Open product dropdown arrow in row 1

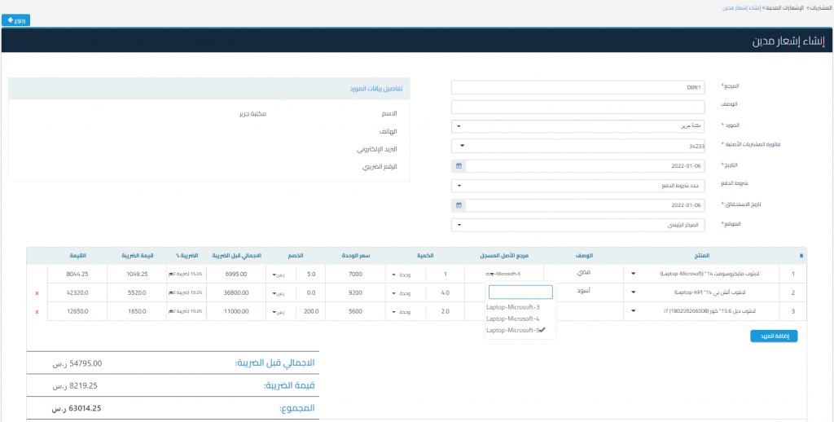(634, 274)
